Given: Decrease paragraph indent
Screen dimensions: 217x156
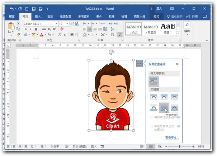Looking at the screenshot, I should [110, 24].
